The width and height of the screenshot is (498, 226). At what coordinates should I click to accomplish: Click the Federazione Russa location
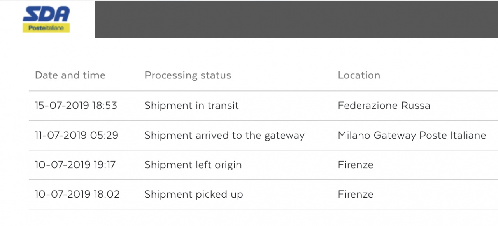coord(384,106)
